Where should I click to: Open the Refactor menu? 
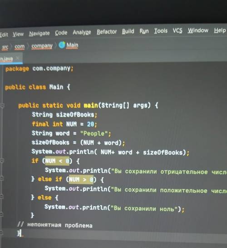click(107, 32)
